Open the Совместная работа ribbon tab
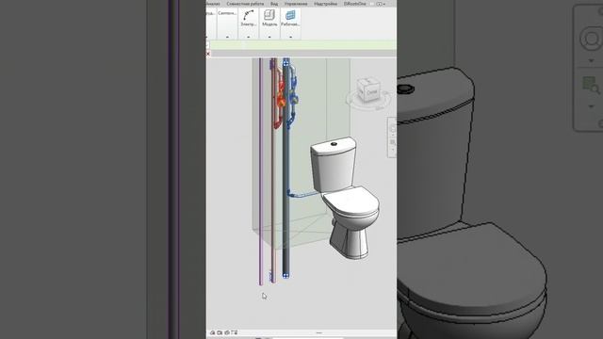The width and height of the screenshot is (603, 339). [245, 4]
